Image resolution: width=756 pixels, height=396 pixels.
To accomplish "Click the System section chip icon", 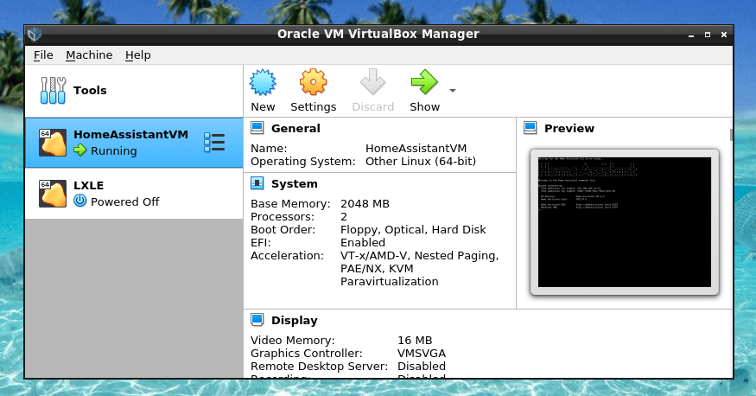I will point(257,183).
